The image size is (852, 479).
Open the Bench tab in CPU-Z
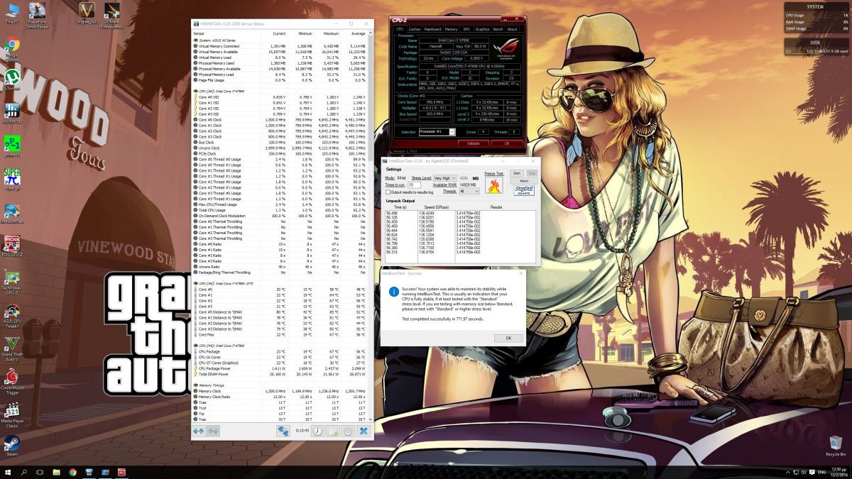pos(498,29)
